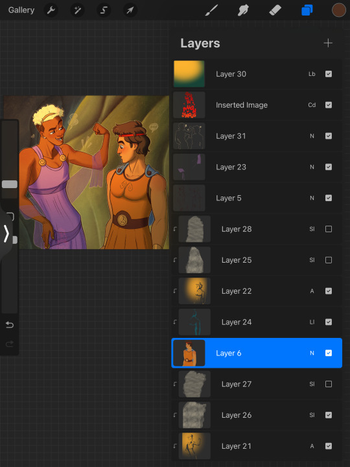Open the Actions wrench menu
This screenshot has height=467, width=350.
[51, 10]
